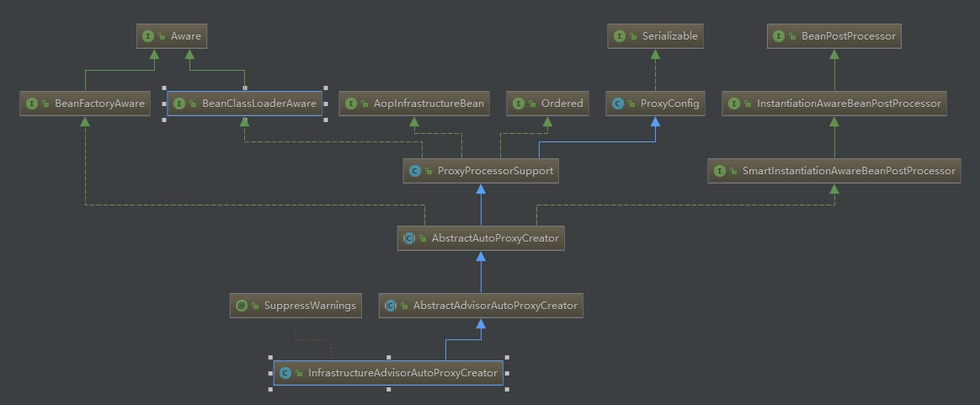Click the interface icon on the Aware node
The image size is (980, 405).
tap(147, 36)
